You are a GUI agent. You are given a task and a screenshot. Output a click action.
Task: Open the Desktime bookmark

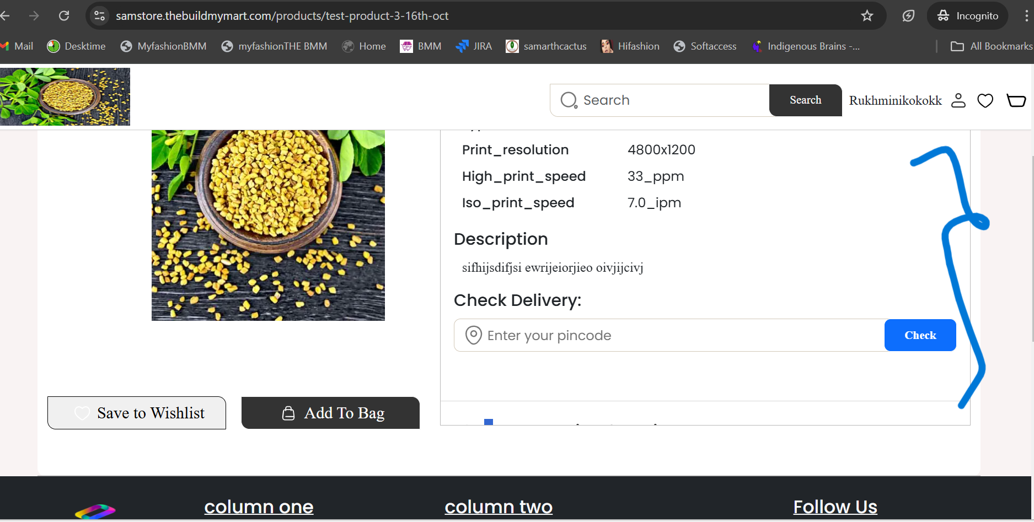click(x=76, y=46)
